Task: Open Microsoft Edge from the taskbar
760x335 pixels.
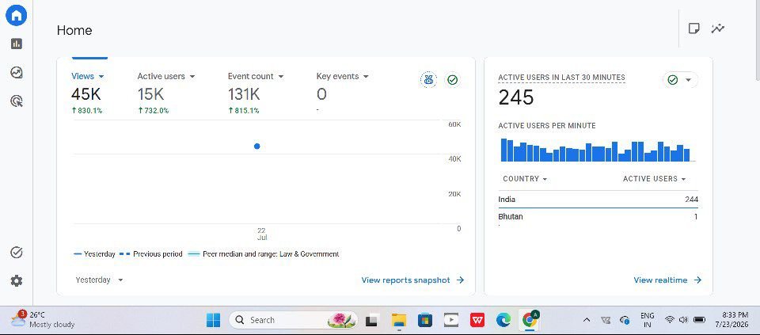Action: tap(503, 320)
